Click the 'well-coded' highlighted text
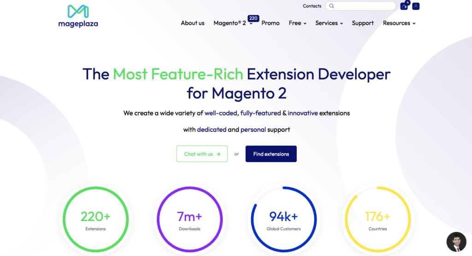This screenshot has width=472, height=256. click(x=221, y=113)
